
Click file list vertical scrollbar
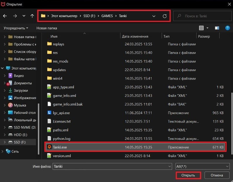coord(232,123)
